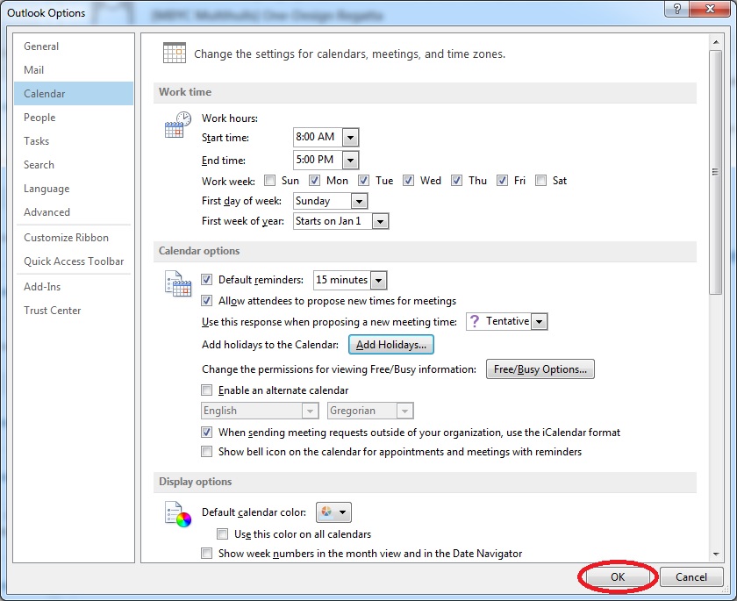Open the Tentative response dropdown

[540, 322]
